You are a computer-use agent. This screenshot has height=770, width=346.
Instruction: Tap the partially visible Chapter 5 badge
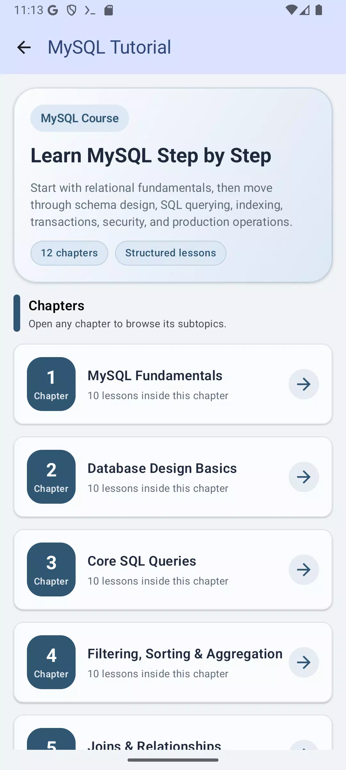click(51, 739)
